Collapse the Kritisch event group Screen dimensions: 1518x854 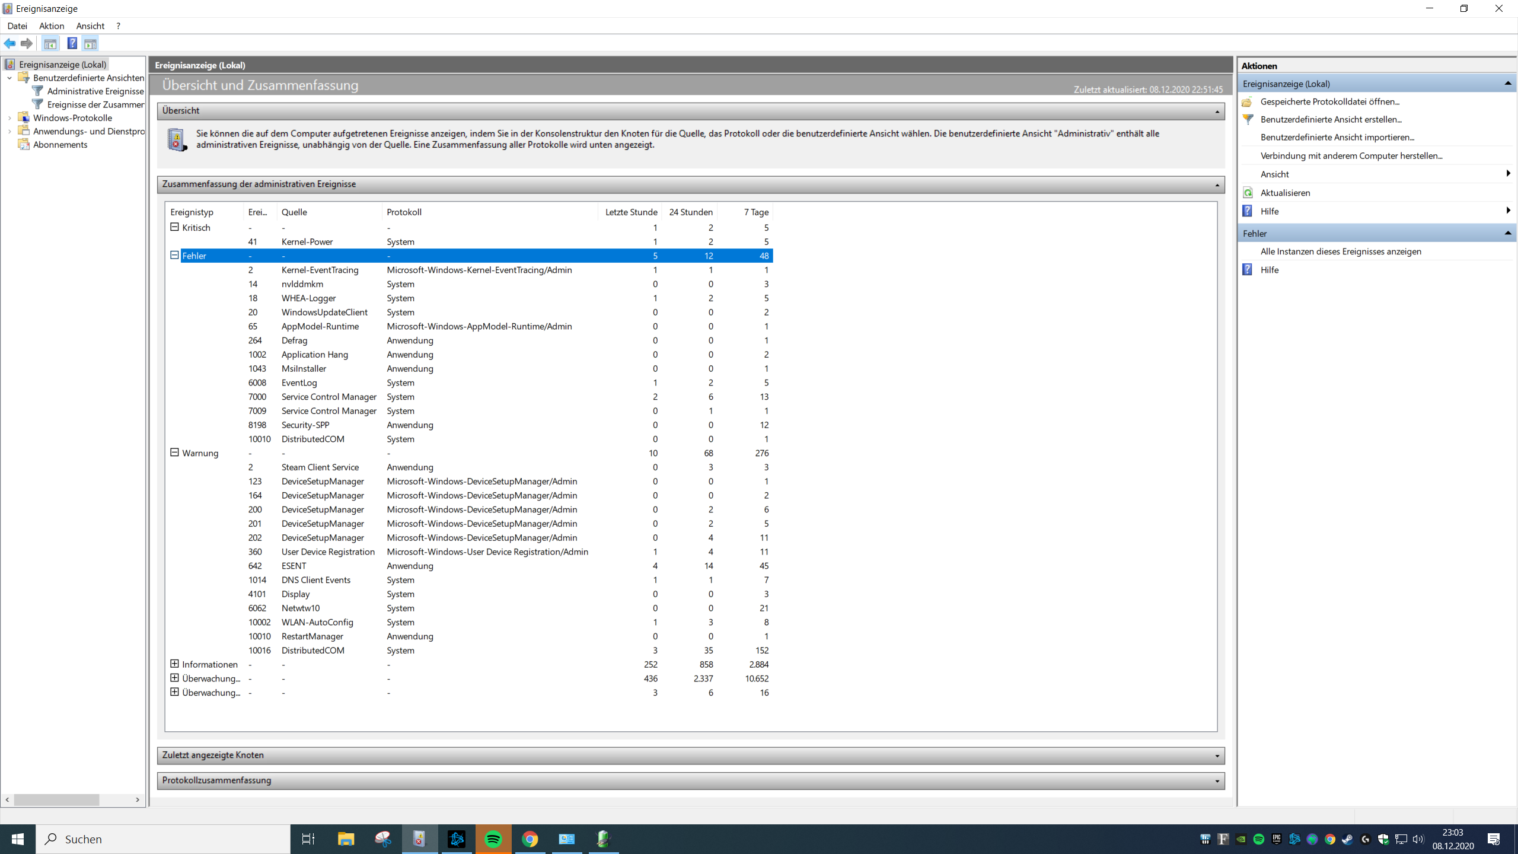174,227
